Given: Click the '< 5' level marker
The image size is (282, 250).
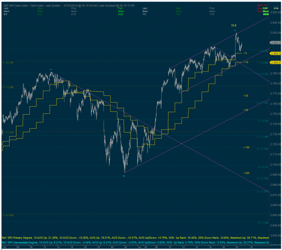Looking at the screenshot, I should point(245,53).
